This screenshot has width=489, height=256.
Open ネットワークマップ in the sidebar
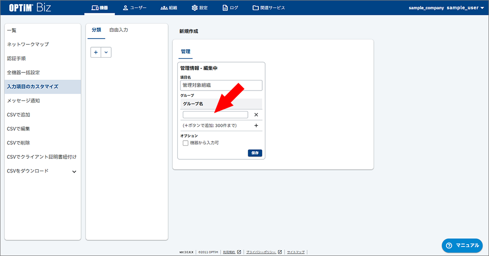[x=43, y=44]
